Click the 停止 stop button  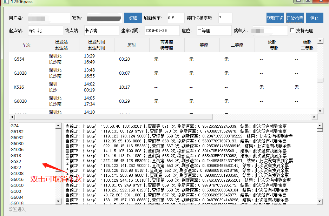[x=315, y=18]
